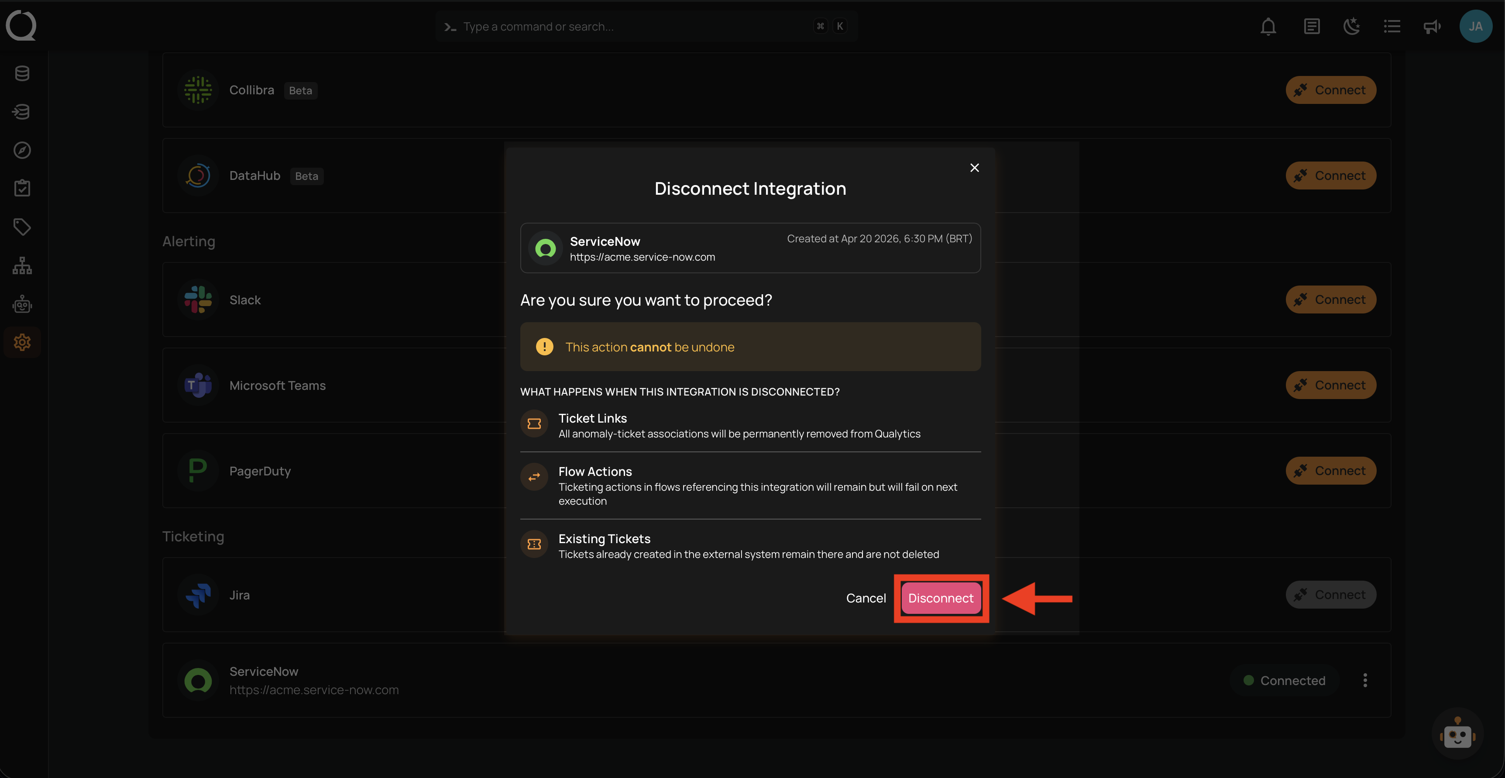The width and height of the screenshot is (1505, 778).
Task: Click the 'Alerting' section heading
Action: coord(189,241)
